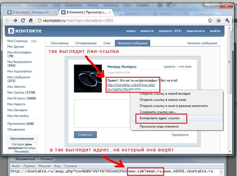Click the extension icon beside the star
The height and width of the screenshot is (176, 237).
pos(219,20)
